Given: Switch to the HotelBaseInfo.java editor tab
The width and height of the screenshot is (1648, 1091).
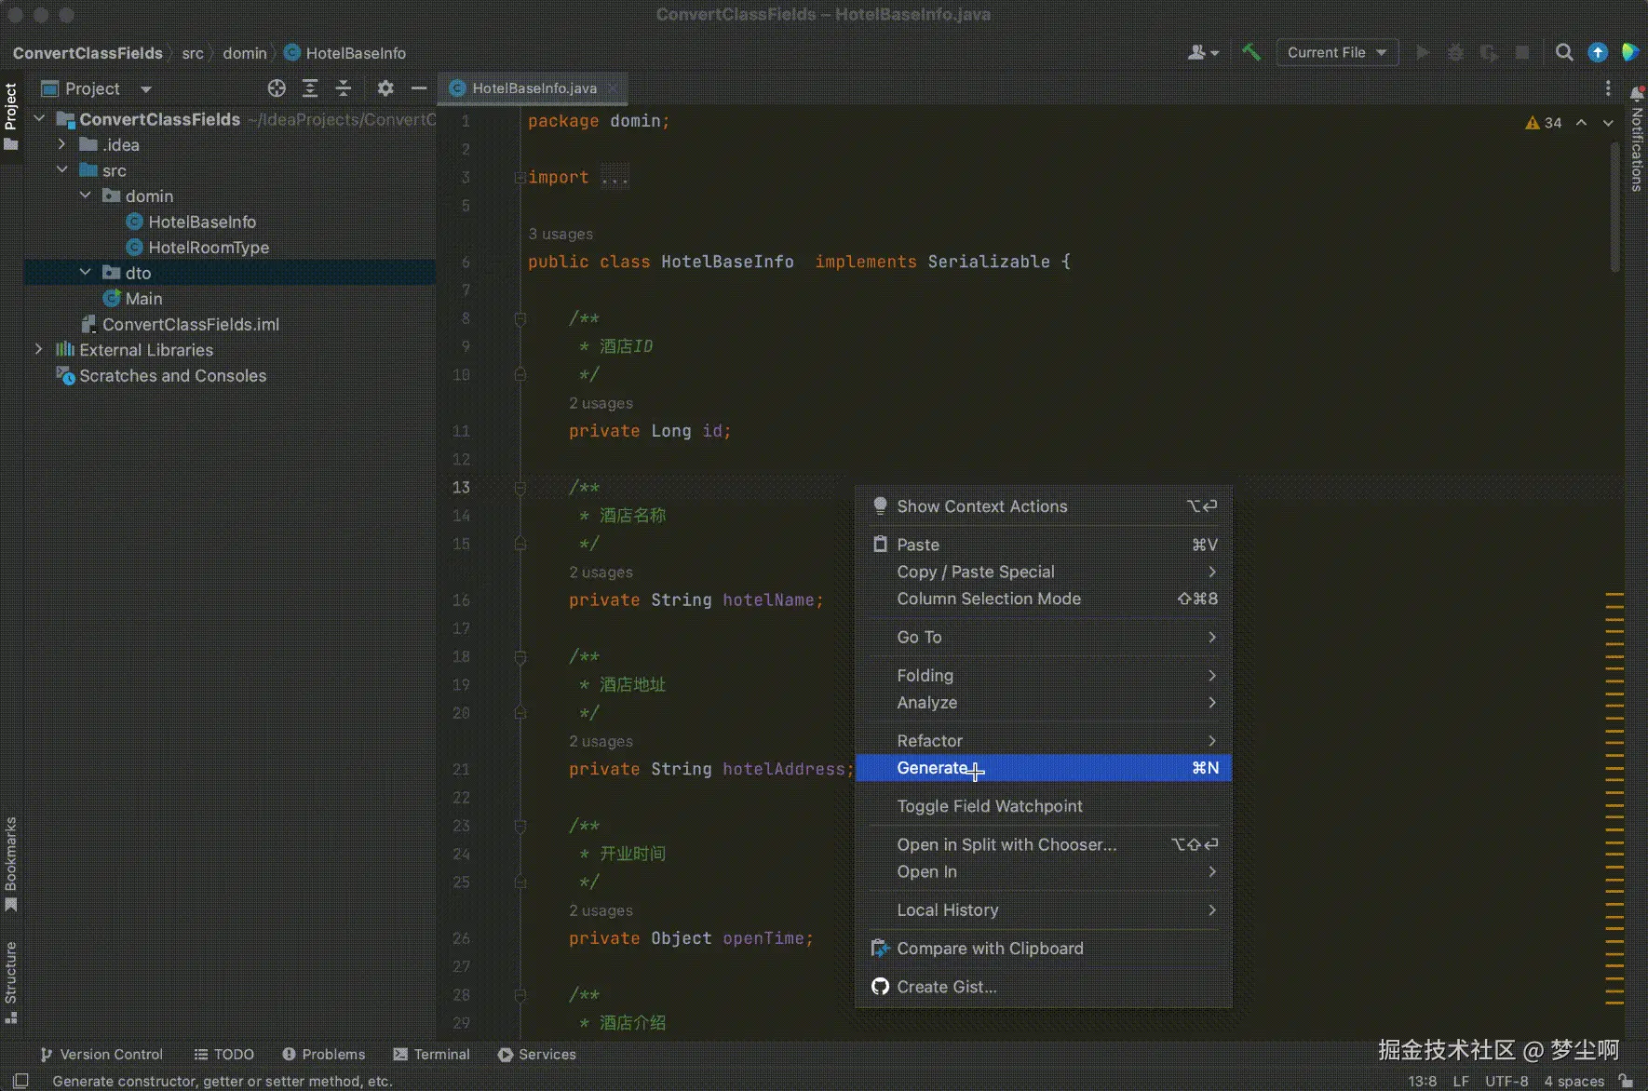Looking at the screenshot, I should (534, 88).
